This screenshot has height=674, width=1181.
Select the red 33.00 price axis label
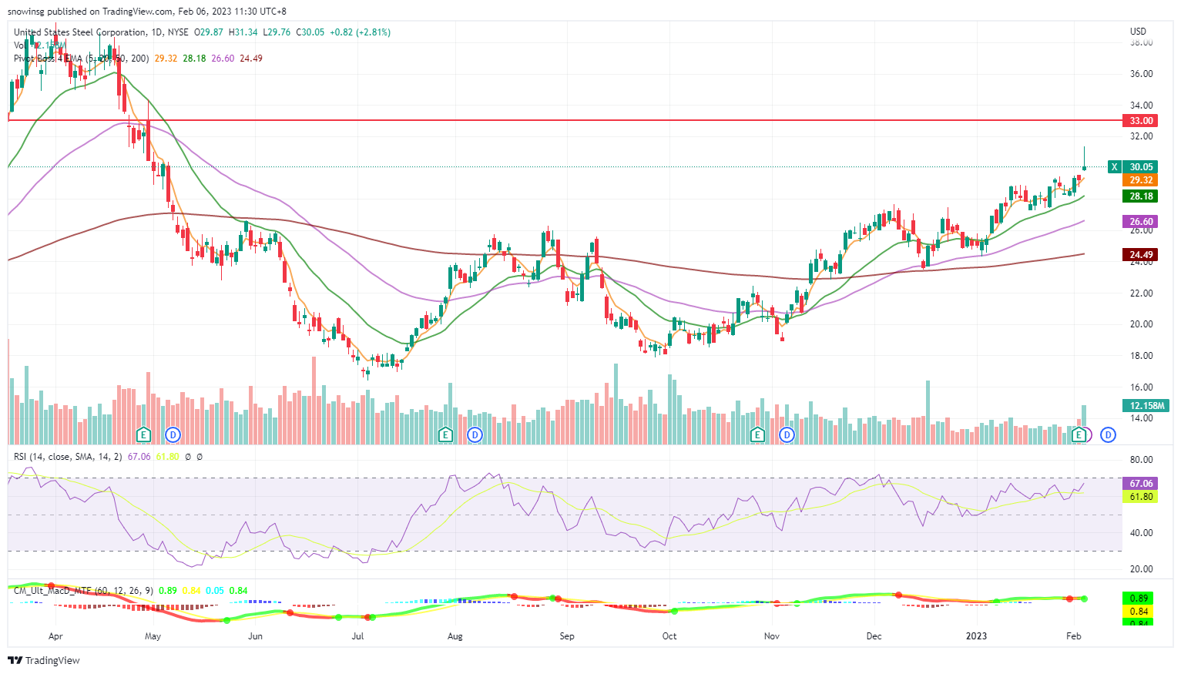1141,121
